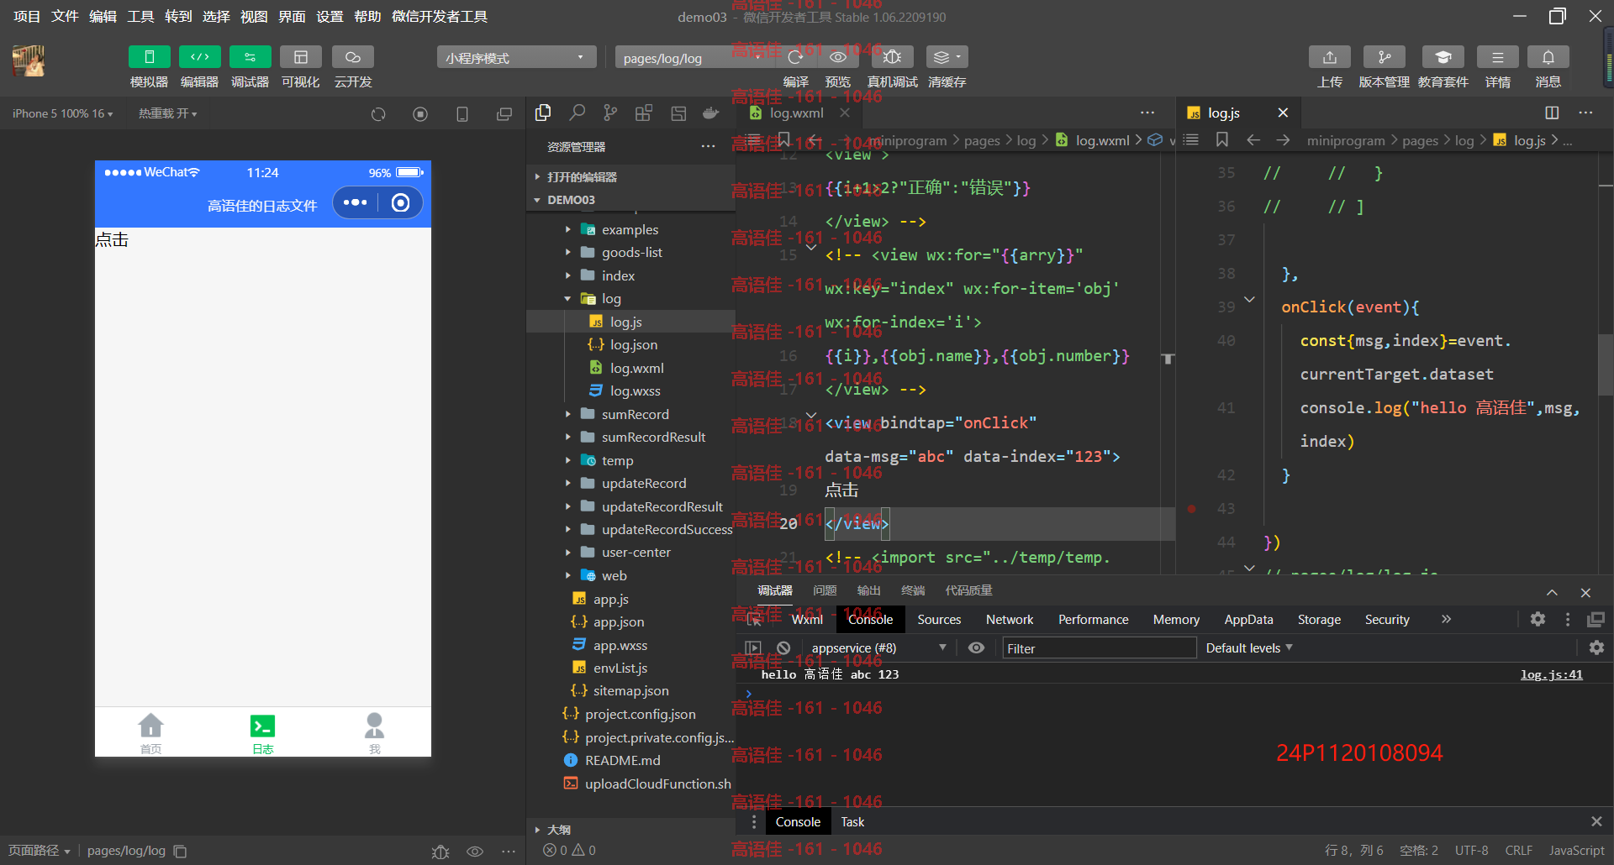Open the iPhone 5 device dropdown
Image resolution: width=1614 pixels, height=865 pixels.
click(x=62, y=113)
